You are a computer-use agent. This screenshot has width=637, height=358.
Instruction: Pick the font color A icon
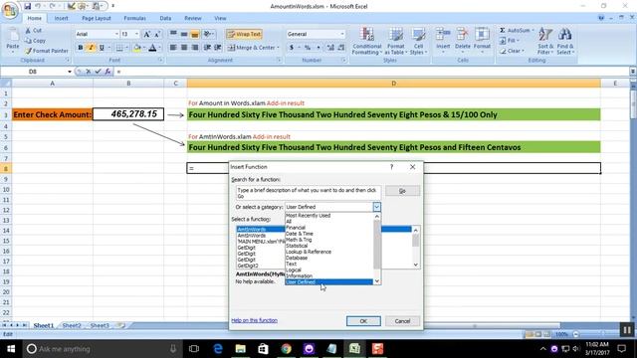click(x=152, y=48)
